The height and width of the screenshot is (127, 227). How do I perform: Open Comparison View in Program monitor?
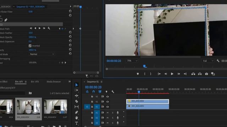(x=213, y=74)
